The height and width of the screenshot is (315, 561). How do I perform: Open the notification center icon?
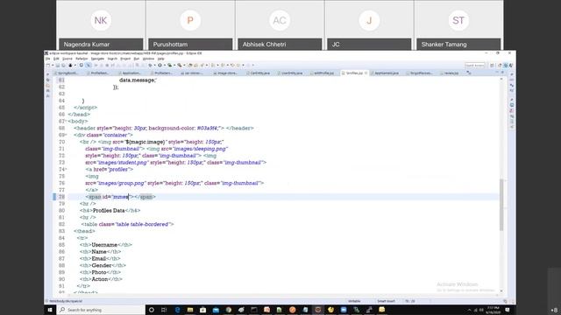click(x=508, y=310)
